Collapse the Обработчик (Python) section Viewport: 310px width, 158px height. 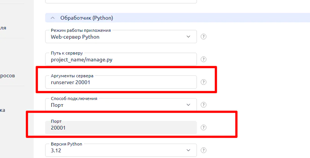53,18
